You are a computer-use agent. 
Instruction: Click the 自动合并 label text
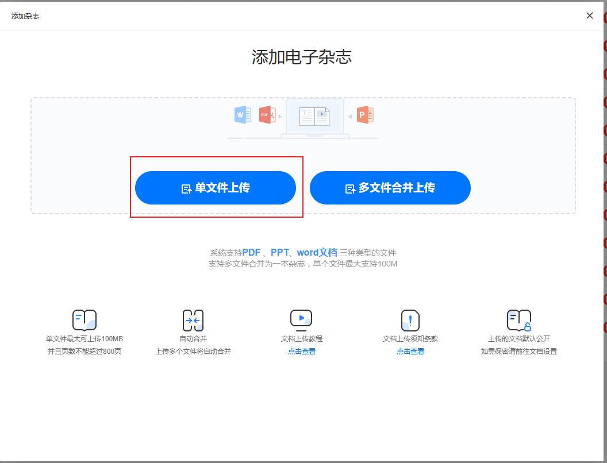(193, 339)
